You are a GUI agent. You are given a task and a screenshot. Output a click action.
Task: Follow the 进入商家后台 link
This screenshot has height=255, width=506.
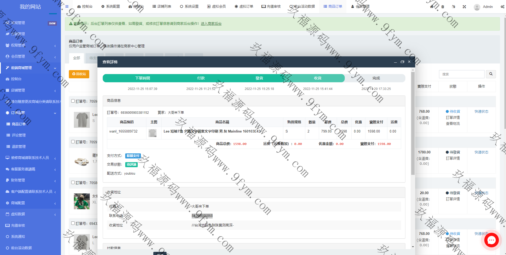[x=211, y=24]
